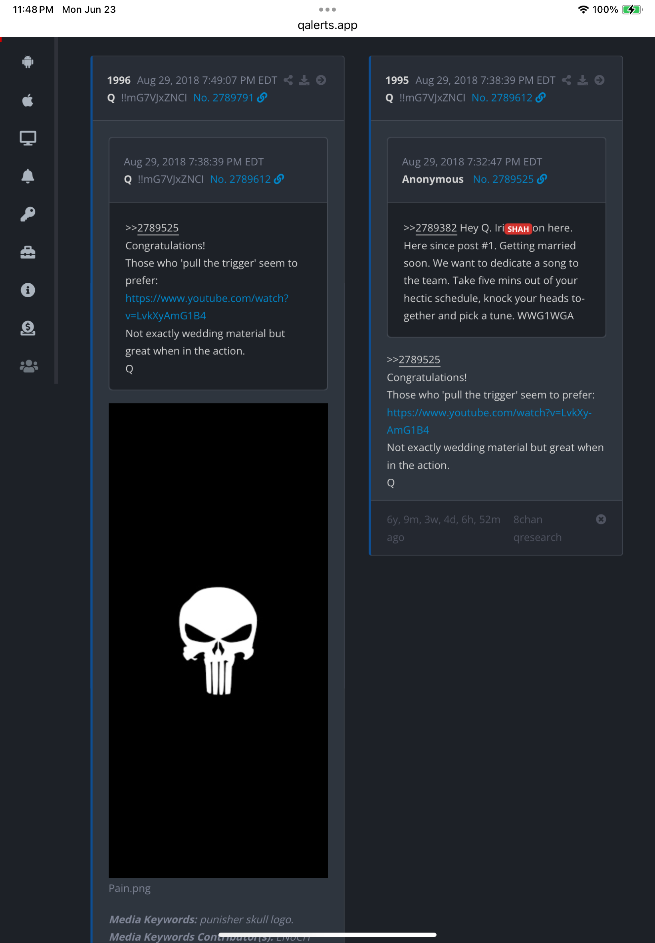Click the post number 1996

click(x=119, y=80)
